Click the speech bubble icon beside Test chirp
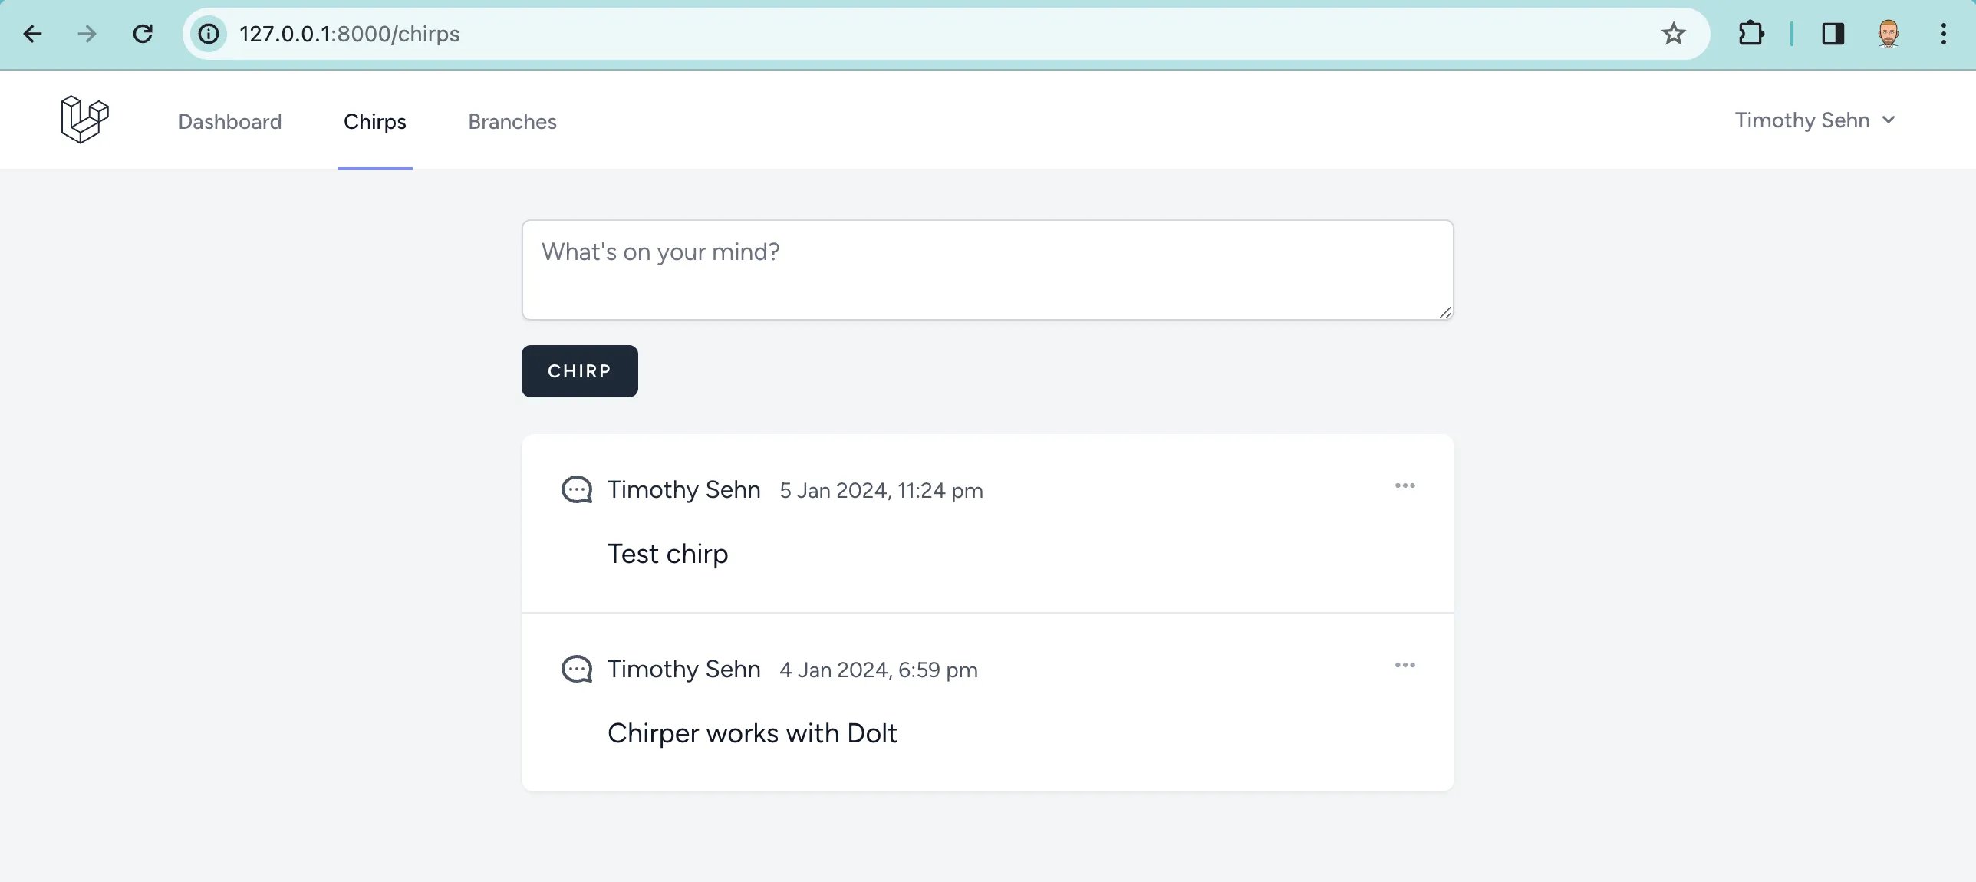 click(577, 489)
